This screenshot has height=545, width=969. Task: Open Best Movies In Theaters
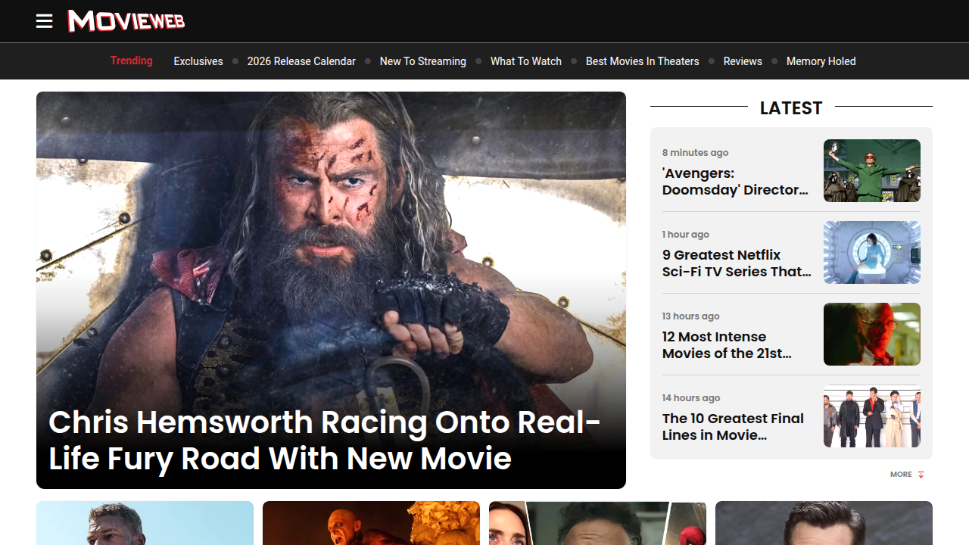point(643,61)
